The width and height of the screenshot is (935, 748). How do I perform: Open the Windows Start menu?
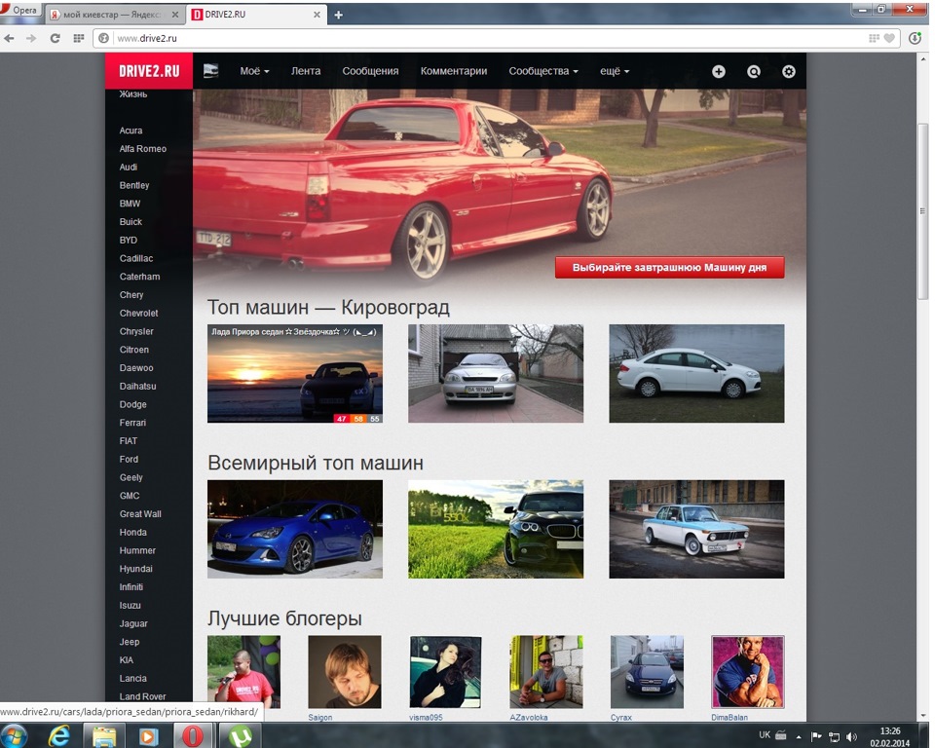(13, 736)
